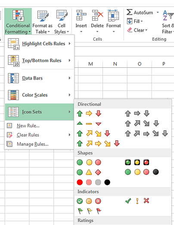
Task: Select column header N
Action: [x=115, y=64]
